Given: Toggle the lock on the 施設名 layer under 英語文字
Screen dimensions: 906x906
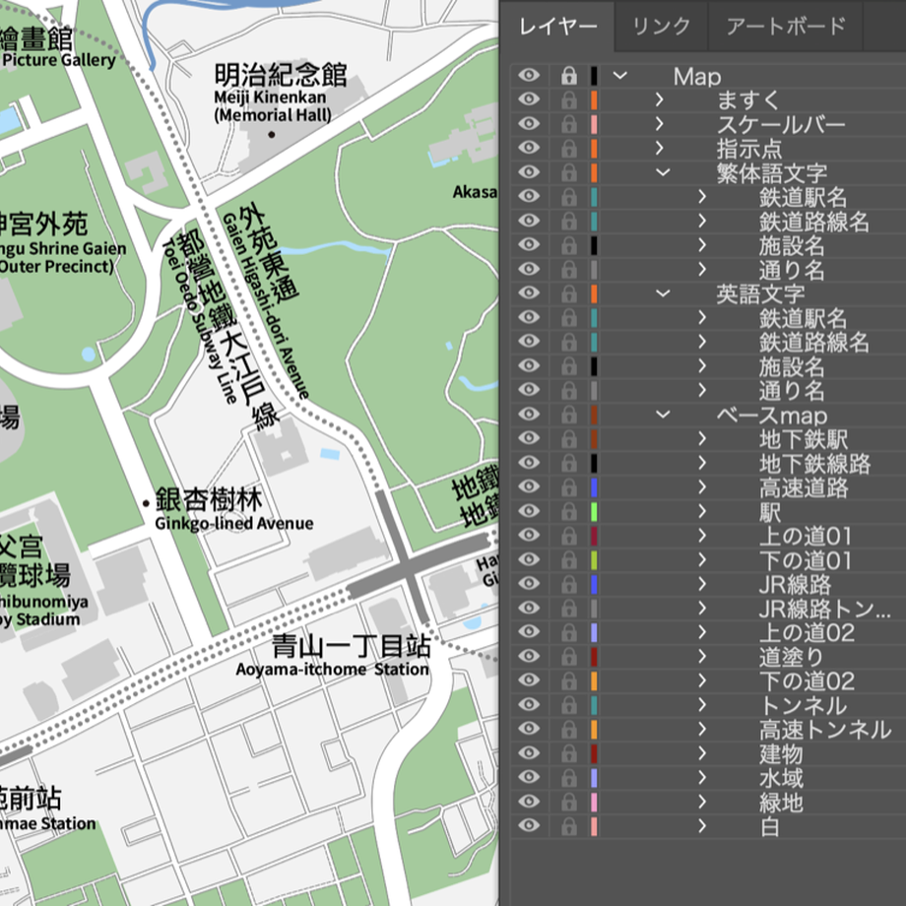Looking at the screenshot, I should pyautogui.click(x=568, y=366).
